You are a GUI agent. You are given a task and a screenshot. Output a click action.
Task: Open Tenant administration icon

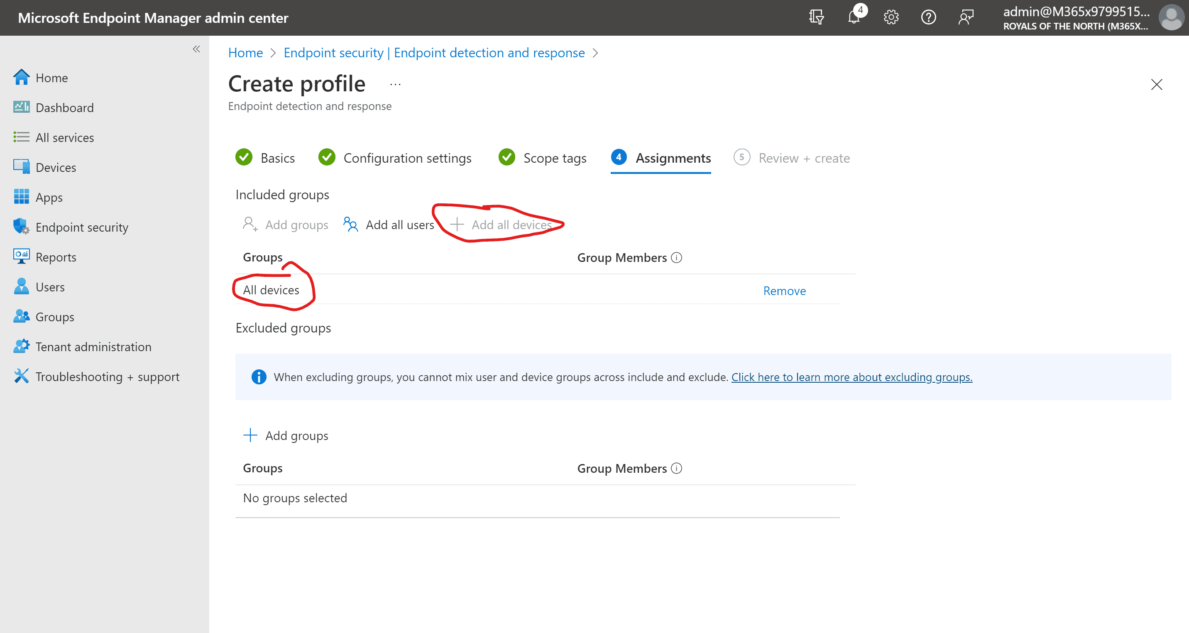(21, 347)
